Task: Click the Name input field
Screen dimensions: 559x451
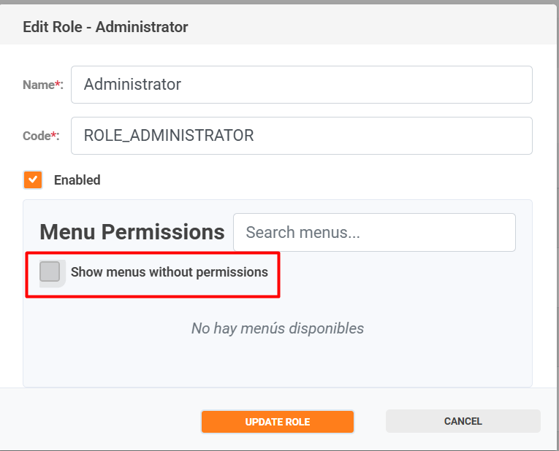Action: pyautogui.click(x=301, y=85)
